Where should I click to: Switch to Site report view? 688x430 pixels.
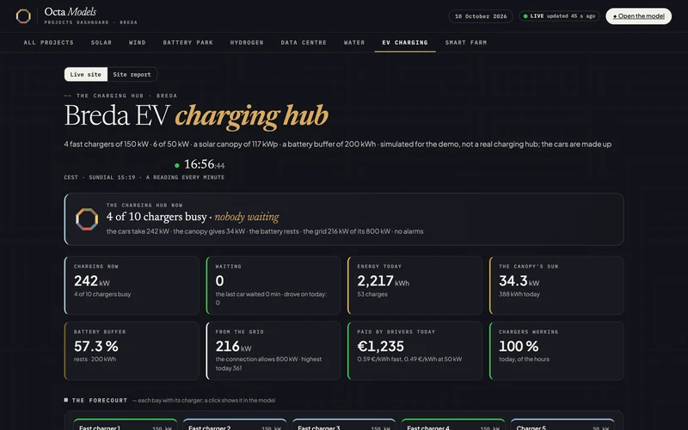click(x=132, y=74)
